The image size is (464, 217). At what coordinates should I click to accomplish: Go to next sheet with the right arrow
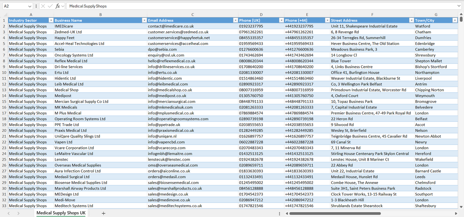pyautogui.click(x=18, y=213)
